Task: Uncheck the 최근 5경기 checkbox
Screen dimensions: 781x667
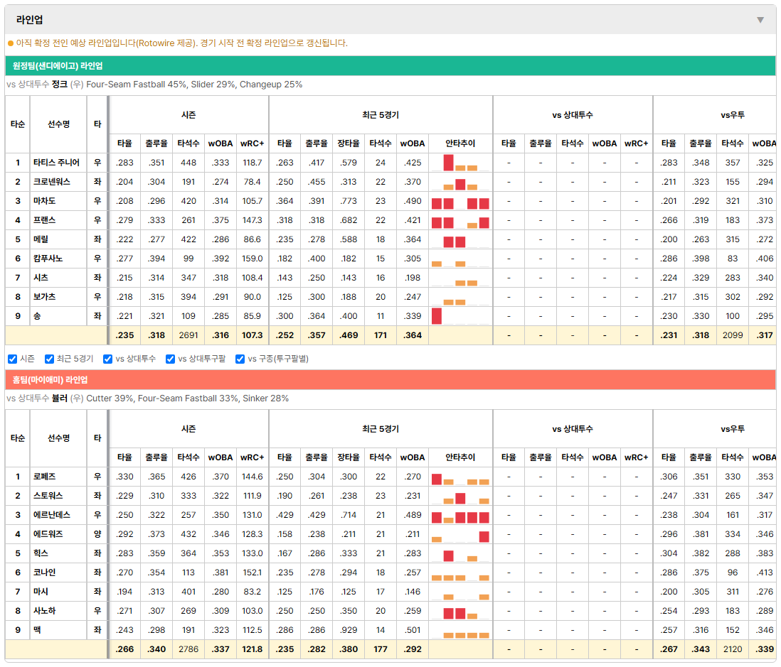Action: coord(49,359)
